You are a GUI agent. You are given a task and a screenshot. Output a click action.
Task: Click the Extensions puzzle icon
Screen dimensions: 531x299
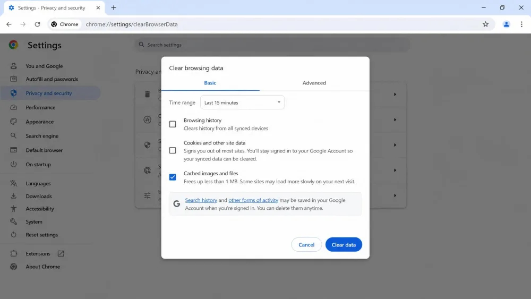(14, 253)
